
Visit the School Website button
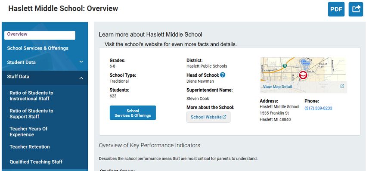(x=208, y=117)
